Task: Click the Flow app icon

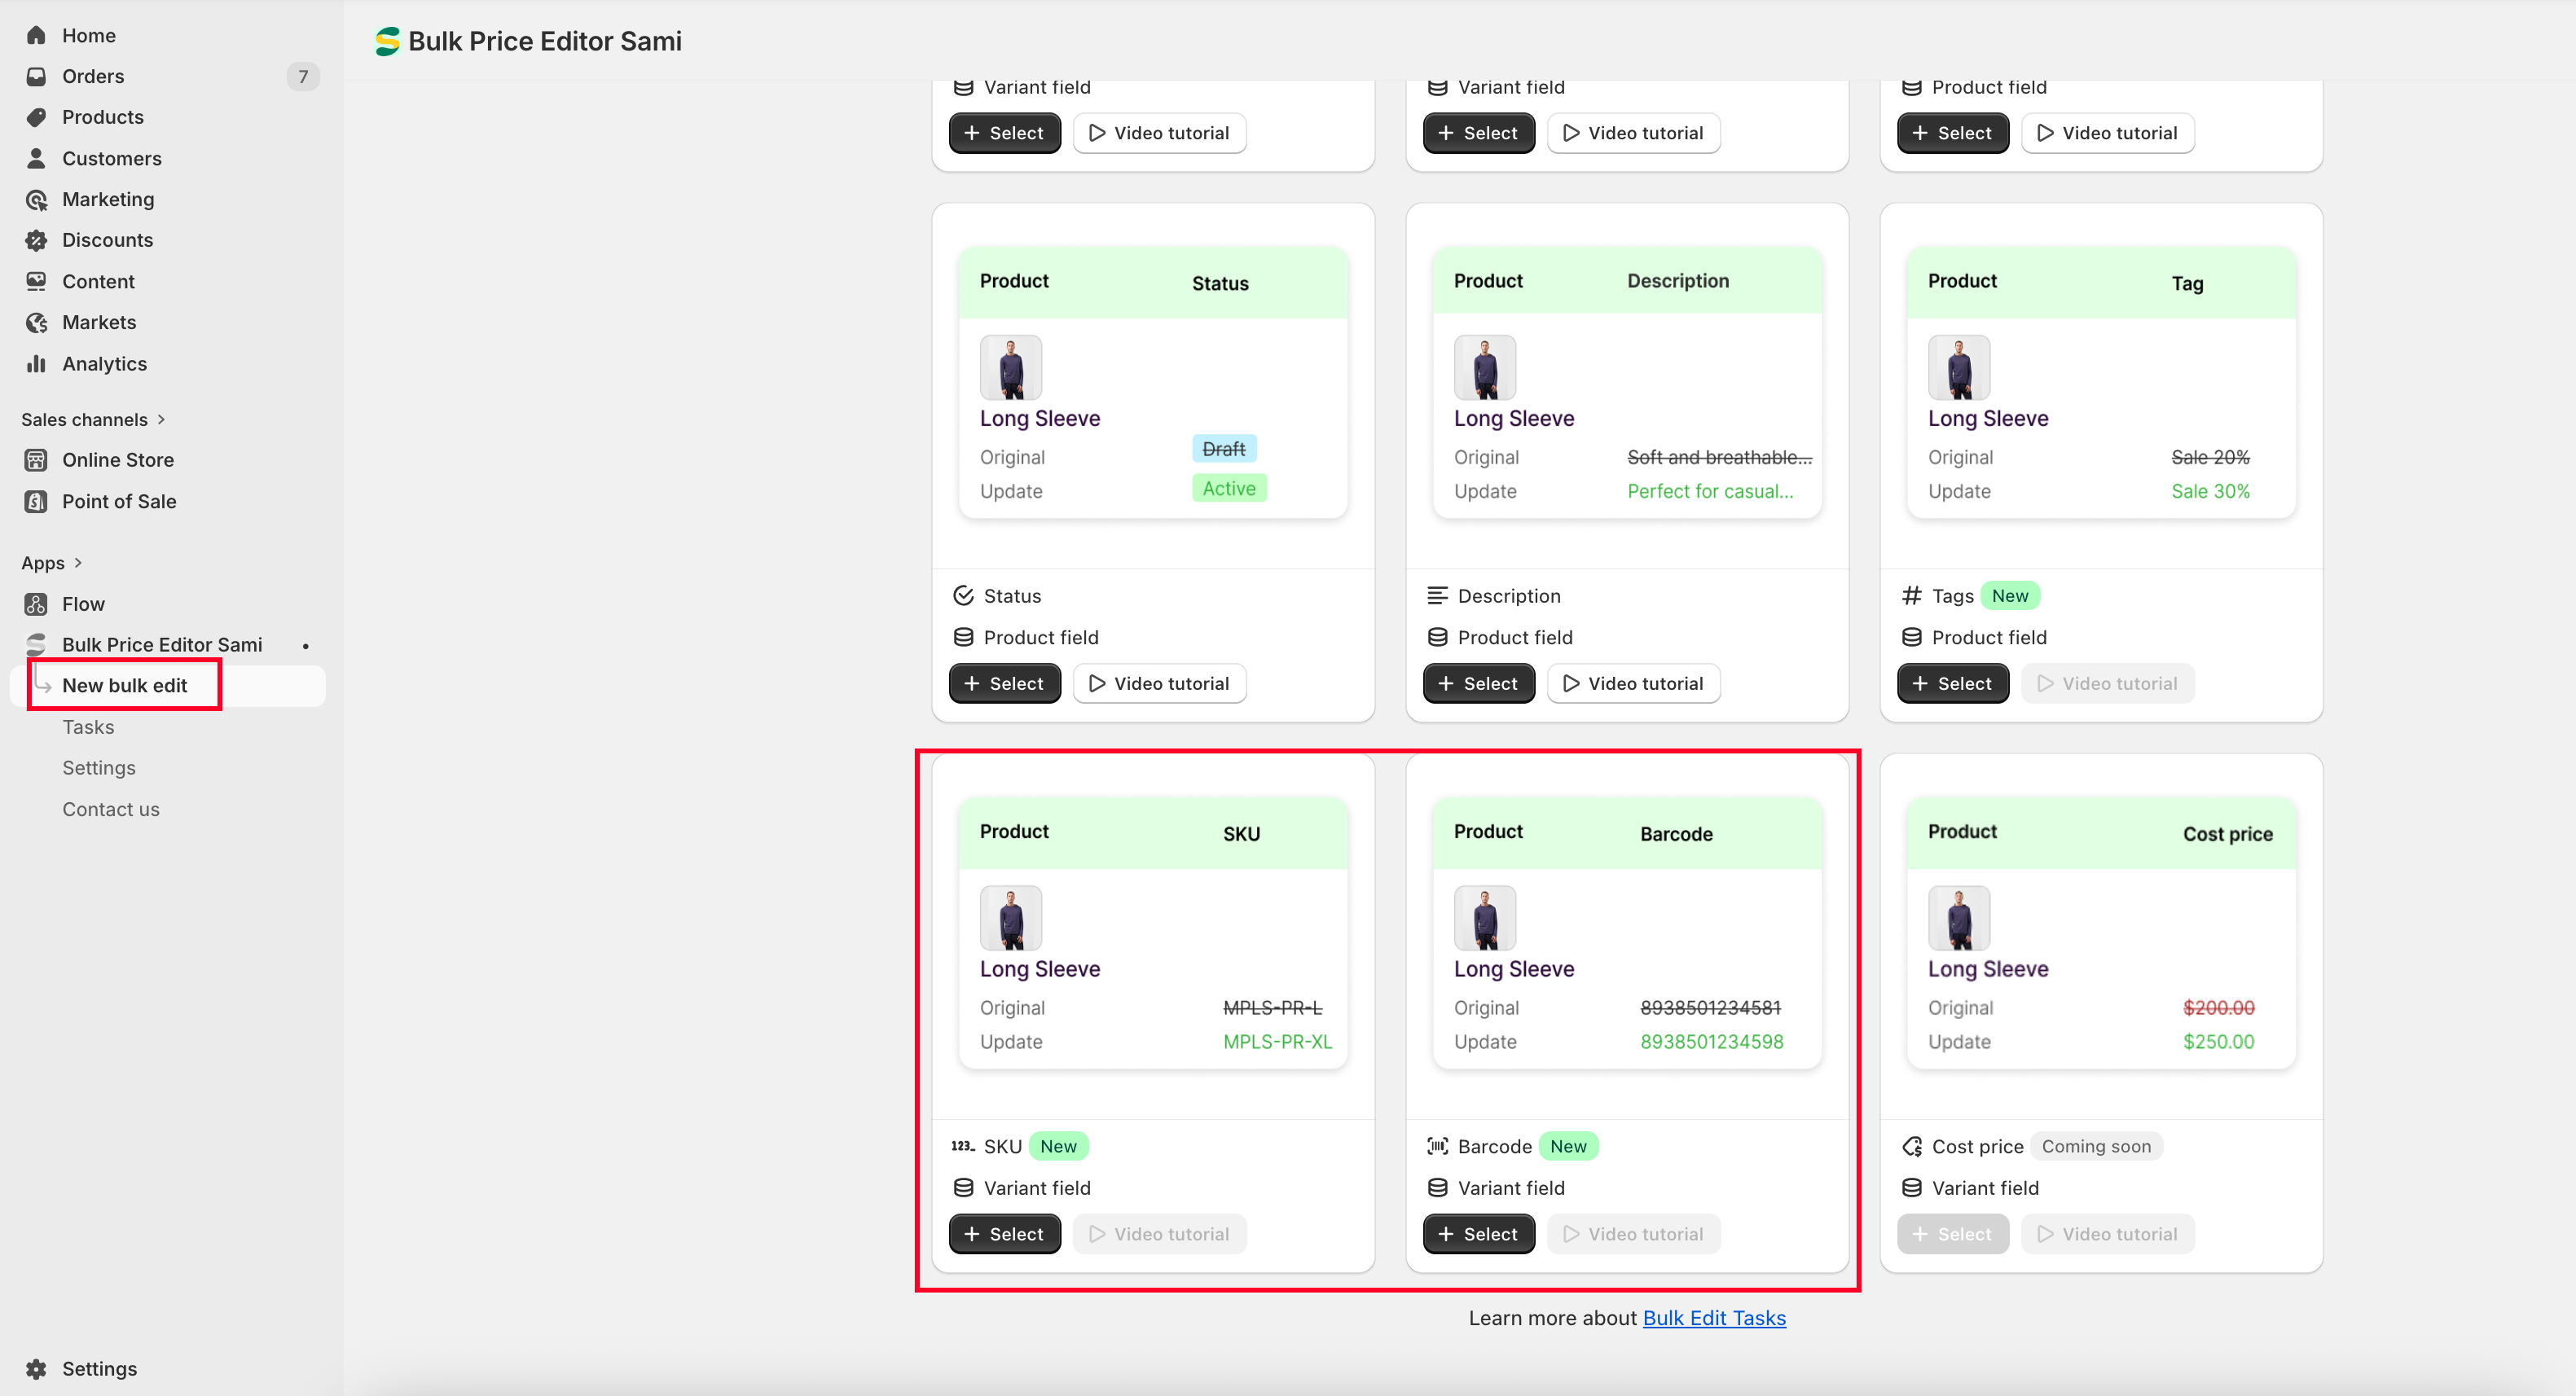Action: click(x=36, y=604)
